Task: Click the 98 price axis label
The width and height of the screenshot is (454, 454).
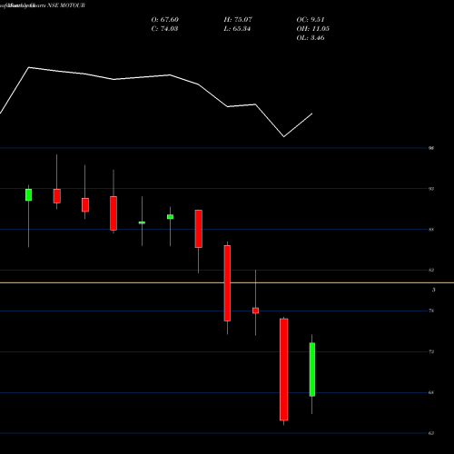Action: [431, 148]
